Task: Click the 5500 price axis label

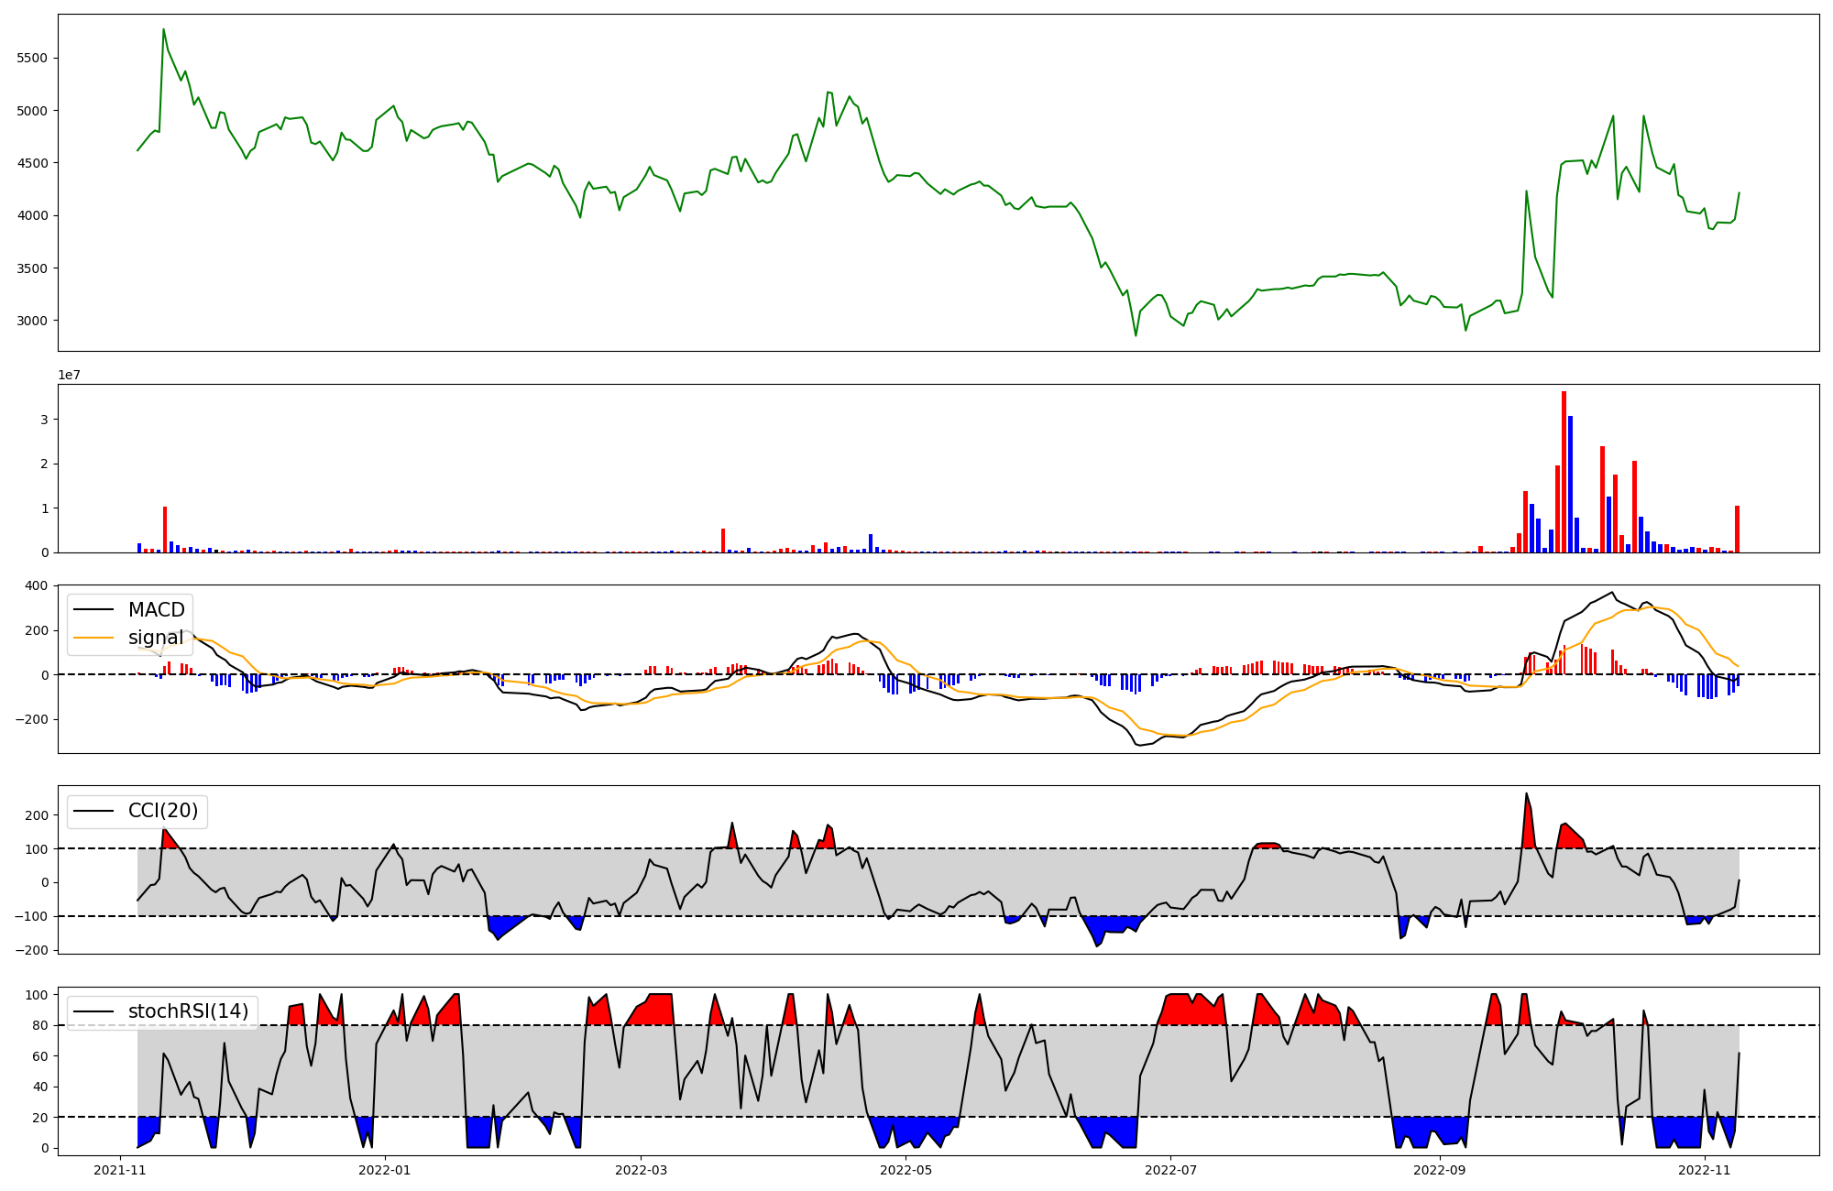Action: pyautogui.click(x=32, y=58)
